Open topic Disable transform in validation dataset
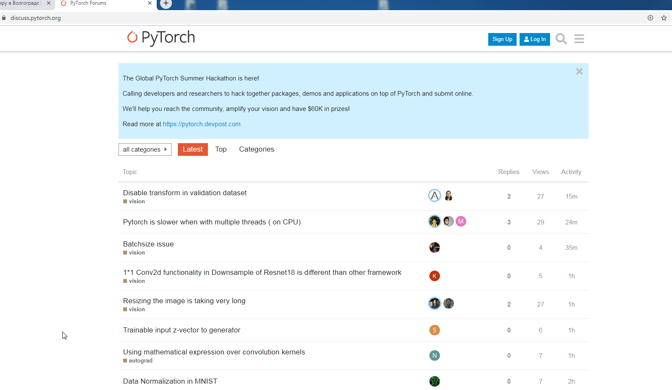 [185, 193]
